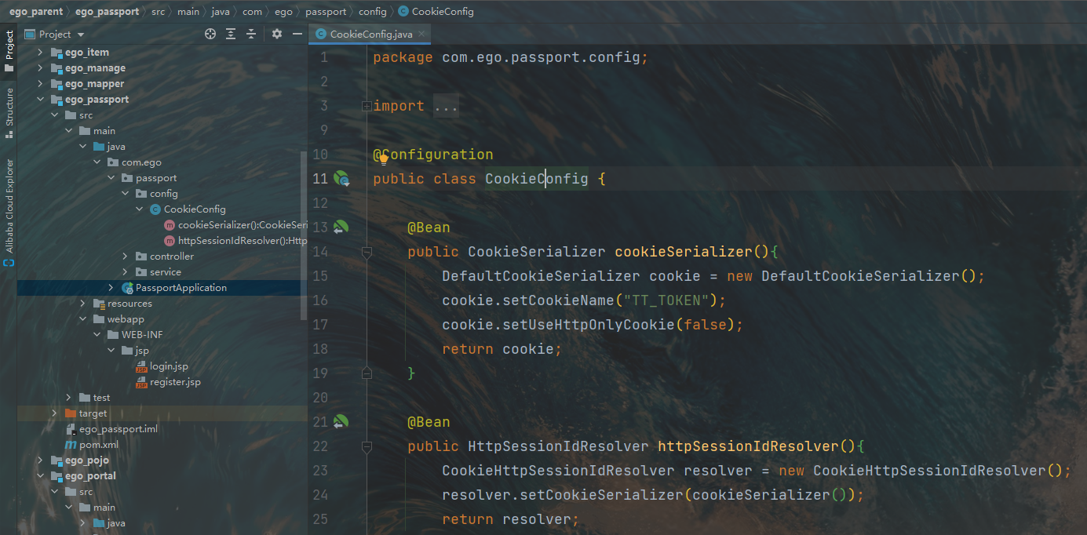Click the Spring bean gutter icon on line 11
The height and width of the screenshot is (535, 1087).
pos(341,179)
